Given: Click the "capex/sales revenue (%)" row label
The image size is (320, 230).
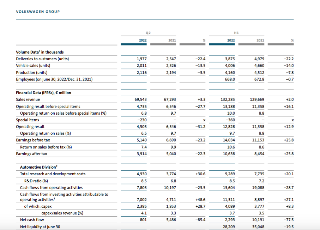Looking at the screenshot, I should (62, 213).
